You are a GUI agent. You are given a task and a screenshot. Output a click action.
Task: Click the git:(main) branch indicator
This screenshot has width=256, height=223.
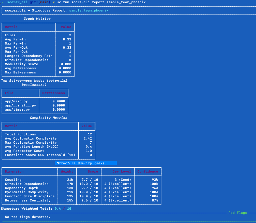coord(40,2)
